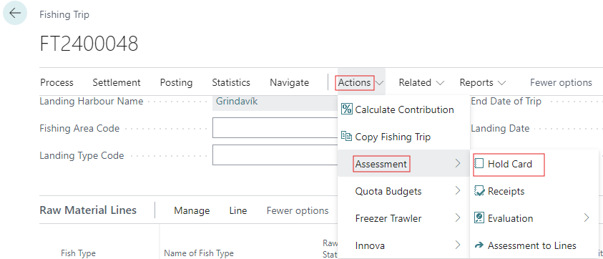Open Manage under Raw Material Lines
The image size is (603, 259).
click(192, 211)
